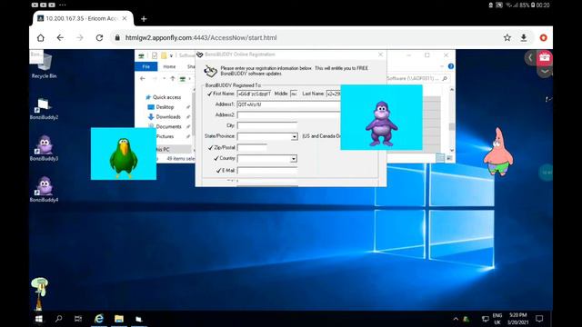Screen dimensions: 582x327
Task: Select the Ericom browser tab
Action: pyautogui.click(x=83, y=18)
